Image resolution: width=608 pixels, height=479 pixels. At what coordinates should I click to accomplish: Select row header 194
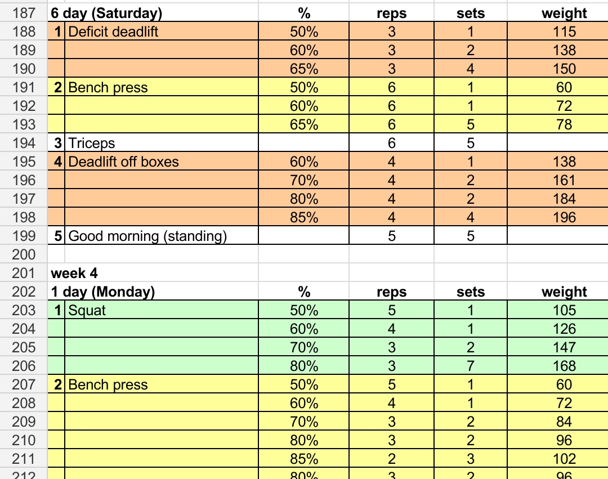24,143
